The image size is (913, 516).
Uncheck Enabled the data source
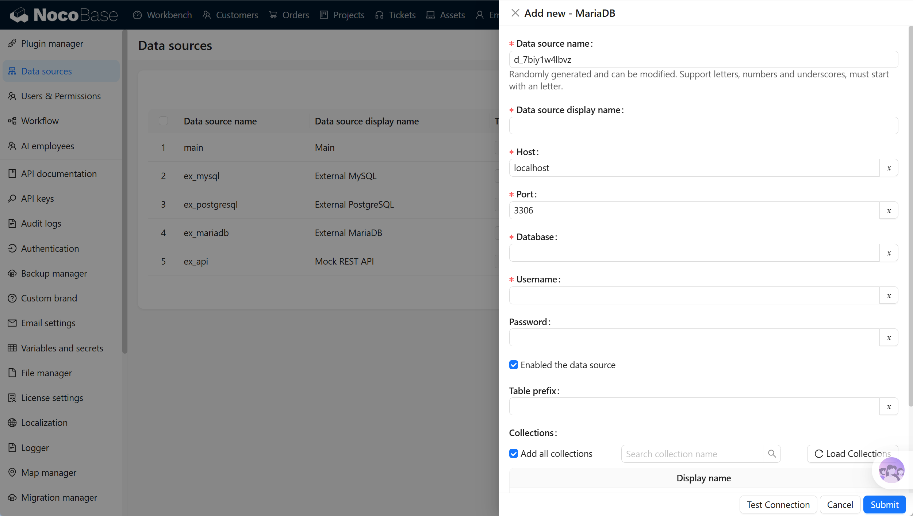(x=514, y=365)
